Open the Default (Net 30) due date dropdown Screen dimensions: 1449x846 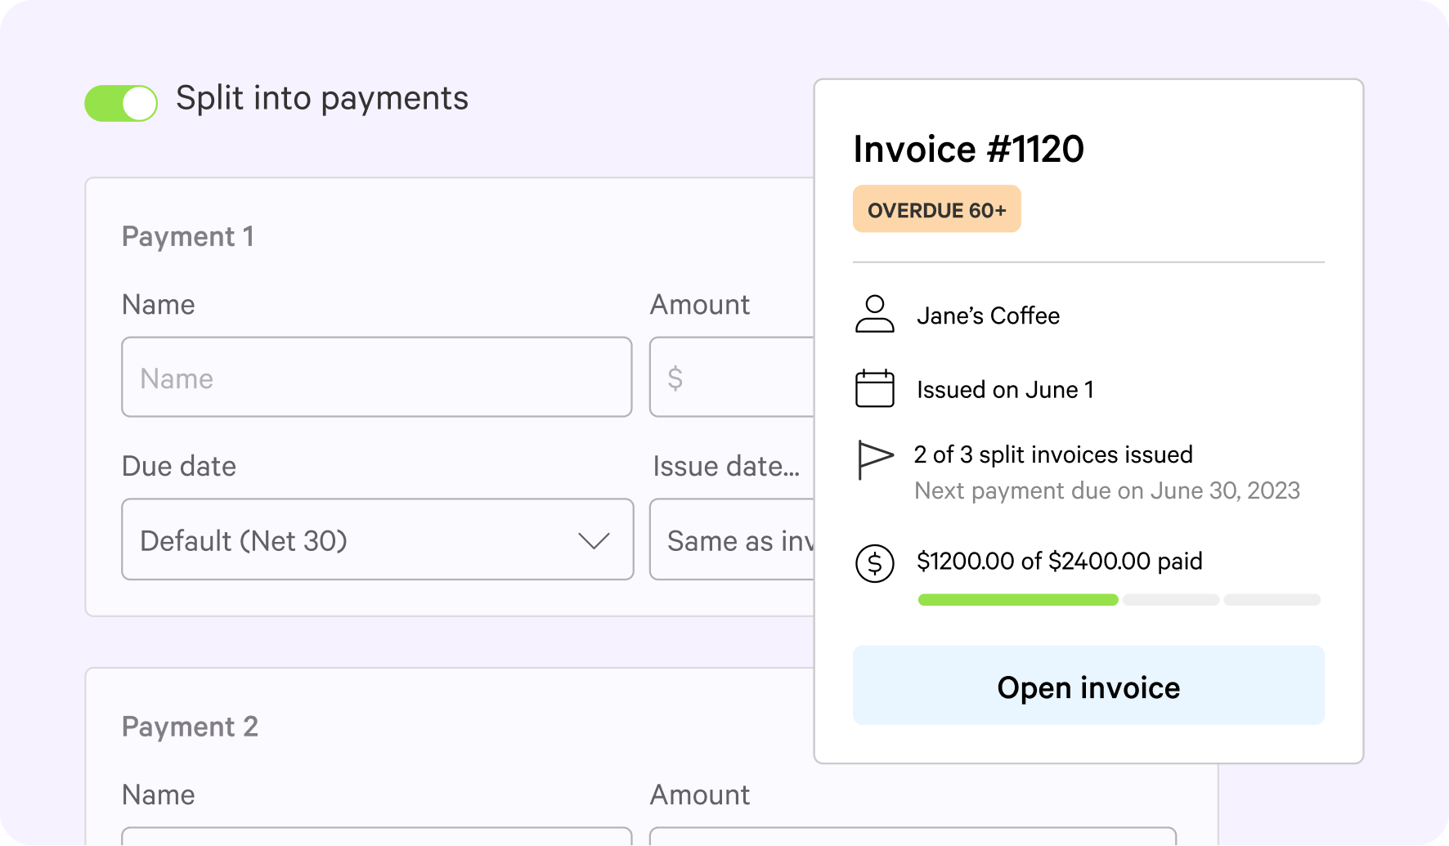click(376, 539)
